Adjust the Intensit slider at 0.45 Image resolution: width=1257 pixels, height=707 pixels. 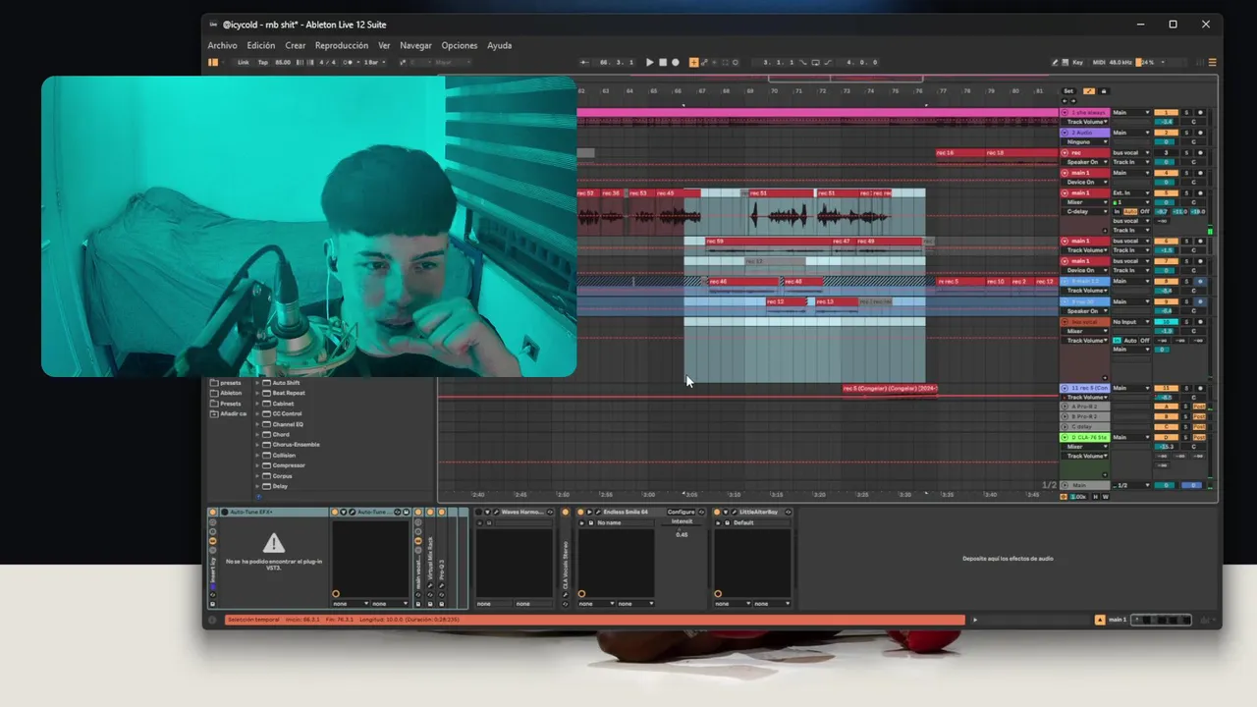[682, 528]
